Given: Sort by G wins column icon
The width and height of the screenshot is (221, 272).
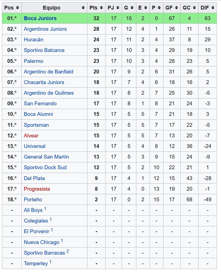Looking at the screenshot, I should [132, 8].
